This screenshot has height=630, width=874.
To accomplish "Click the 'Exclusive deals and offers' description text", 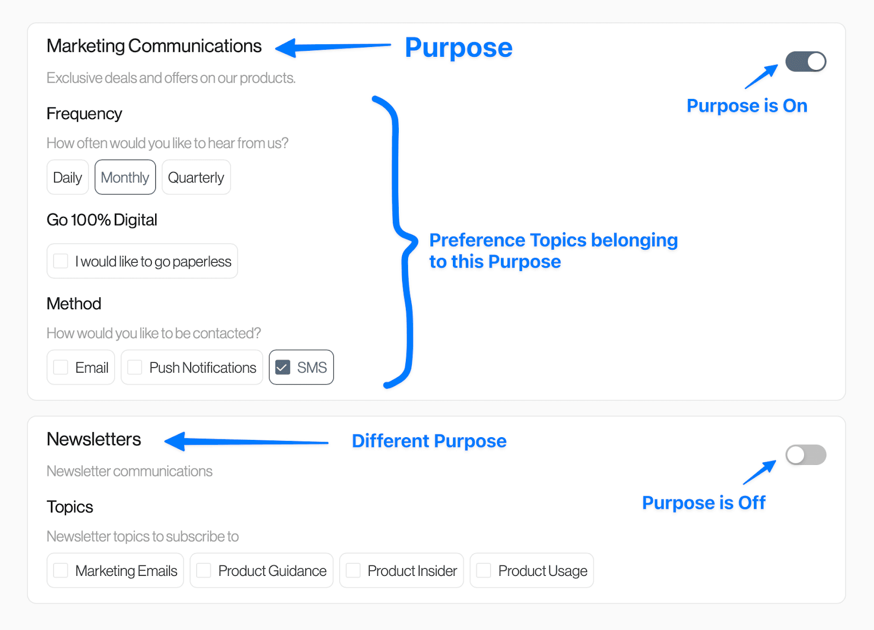I will click(x=170, y=78).
